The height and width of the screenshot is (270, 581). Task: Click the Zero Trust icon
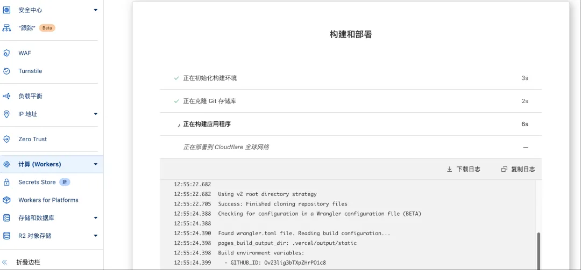pos(6,139)
